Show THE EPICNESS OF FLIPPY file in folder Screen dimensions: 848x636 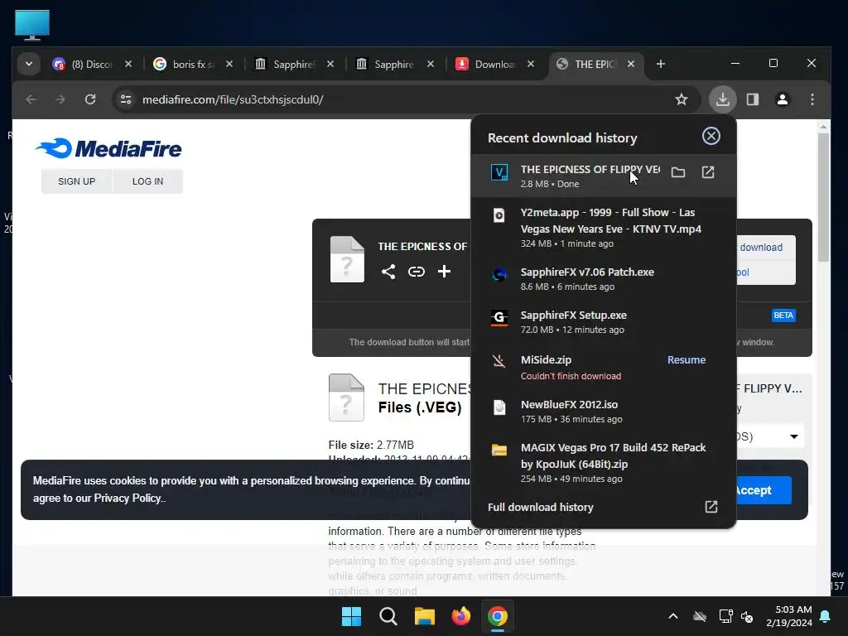pyautogui.click(x=678, y=172)
